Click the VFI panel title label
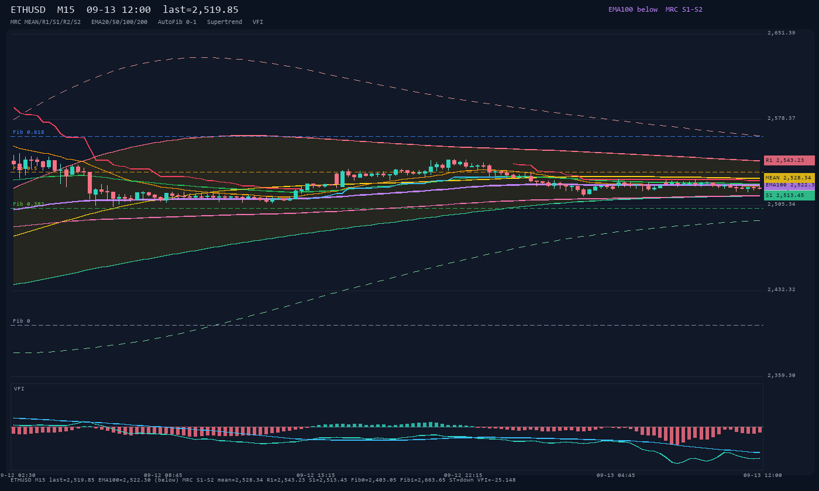This screenshot has width=819, height=491. click(19, 389)
